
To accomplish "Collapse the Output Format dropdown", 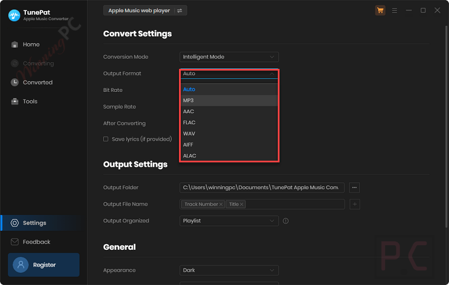I will click(x=229, y=74).
